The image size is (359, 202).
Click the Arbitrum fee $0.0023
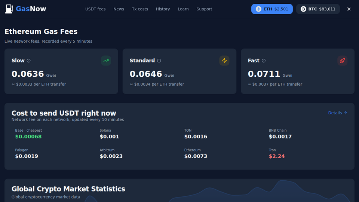click(x=111, y=156)
